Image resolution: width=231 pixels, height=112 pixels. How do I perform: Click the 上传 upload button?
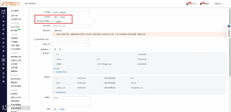55,109
